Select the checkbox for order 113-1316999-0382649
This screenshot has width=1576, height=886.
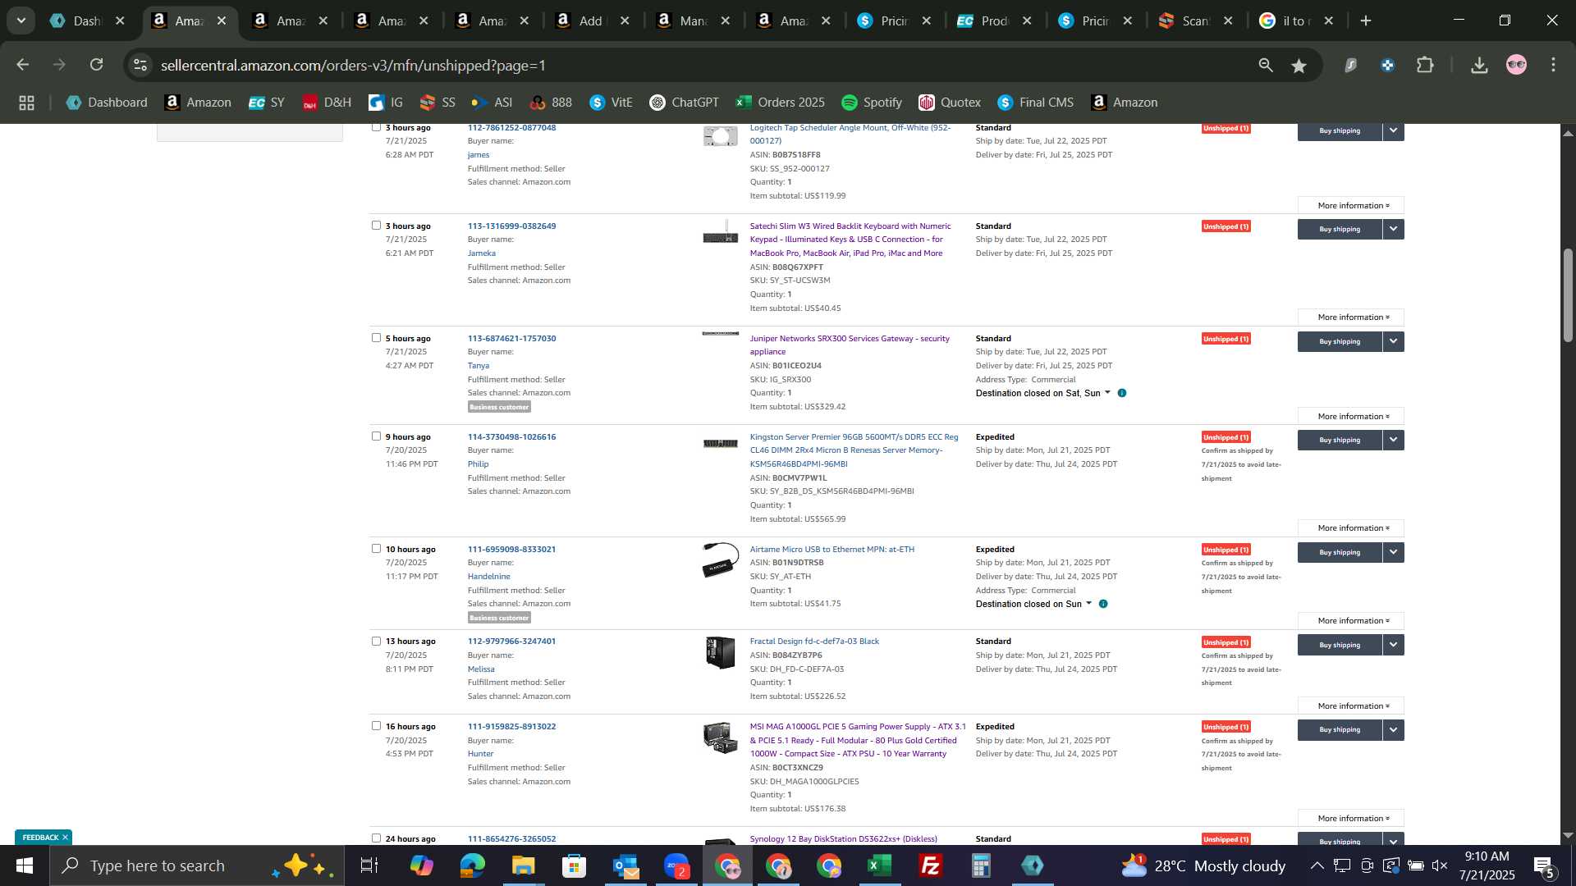tap(376, 225)
